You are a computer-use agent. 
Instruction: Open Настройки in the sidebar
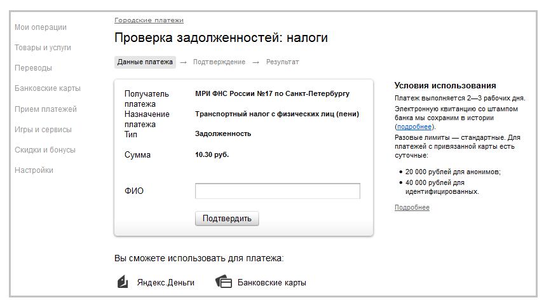coord(34,170)
